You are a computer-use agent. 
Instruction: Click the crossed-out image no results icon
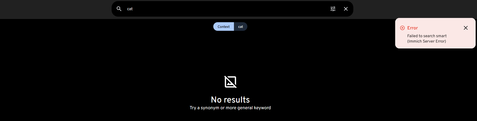point(230,82)
